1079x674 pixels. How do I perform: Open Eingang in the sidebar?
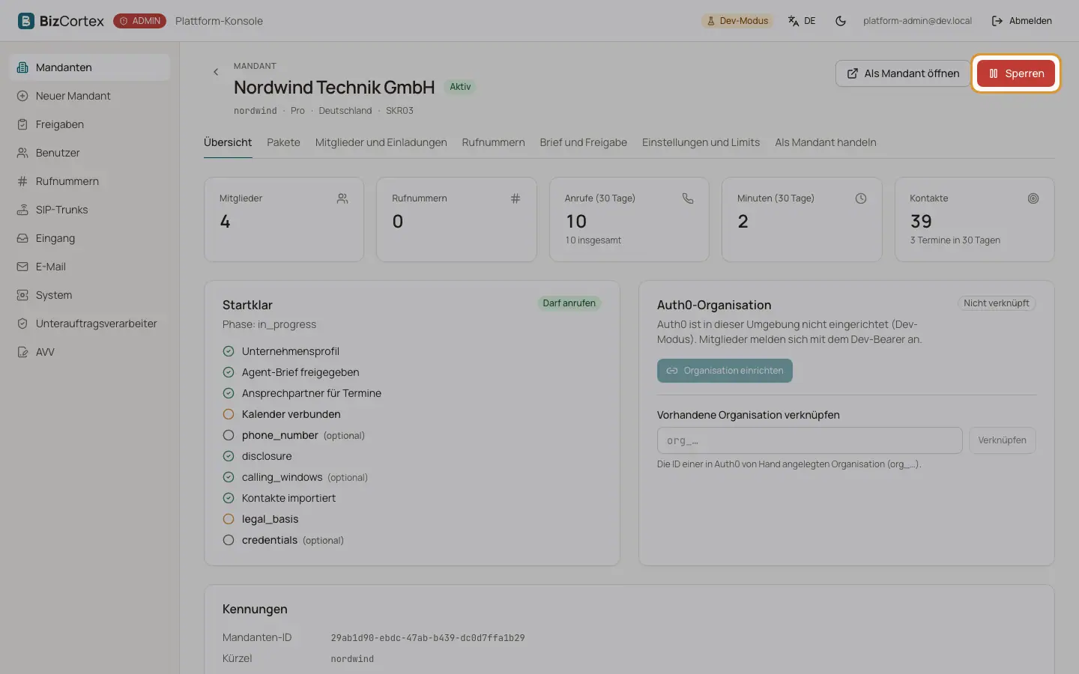90,238
